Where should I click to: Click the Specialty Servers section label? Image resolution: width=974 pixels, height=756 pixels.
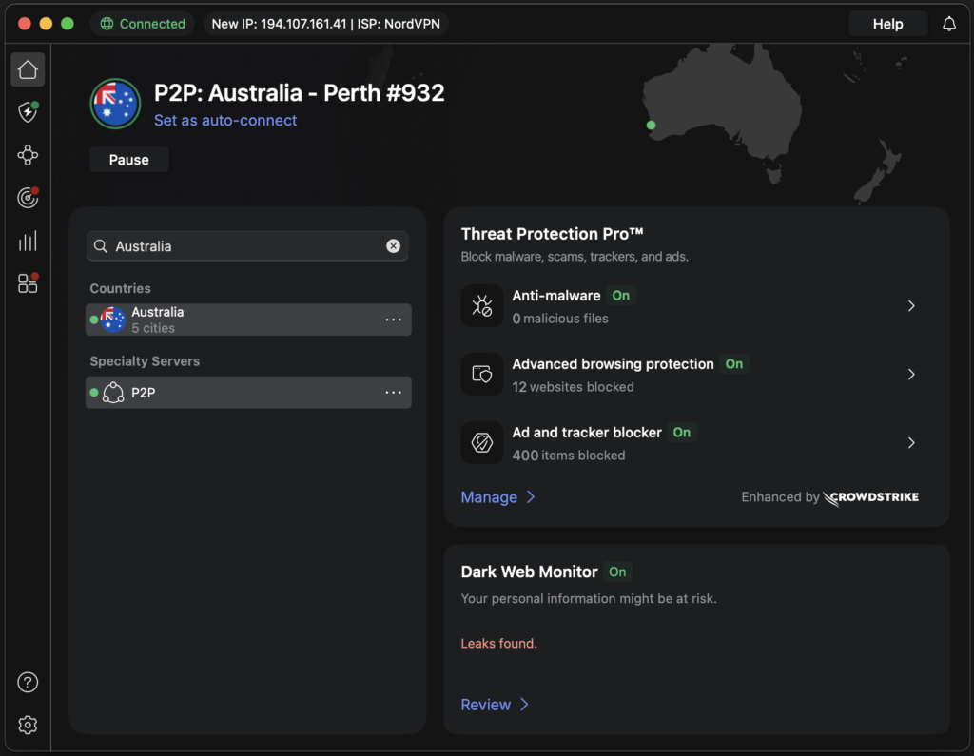[145, 361]
